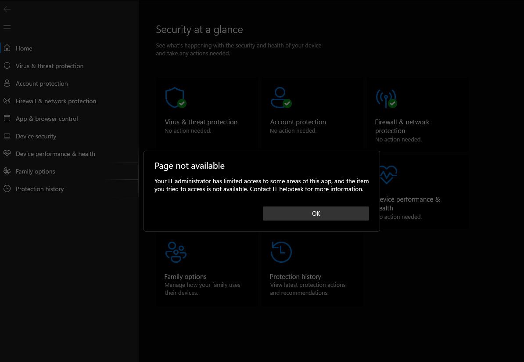The width and height of the screenshot is (524, 362).
Task: Click the antenna icon on Firewall card
Action: pos(386,98)
